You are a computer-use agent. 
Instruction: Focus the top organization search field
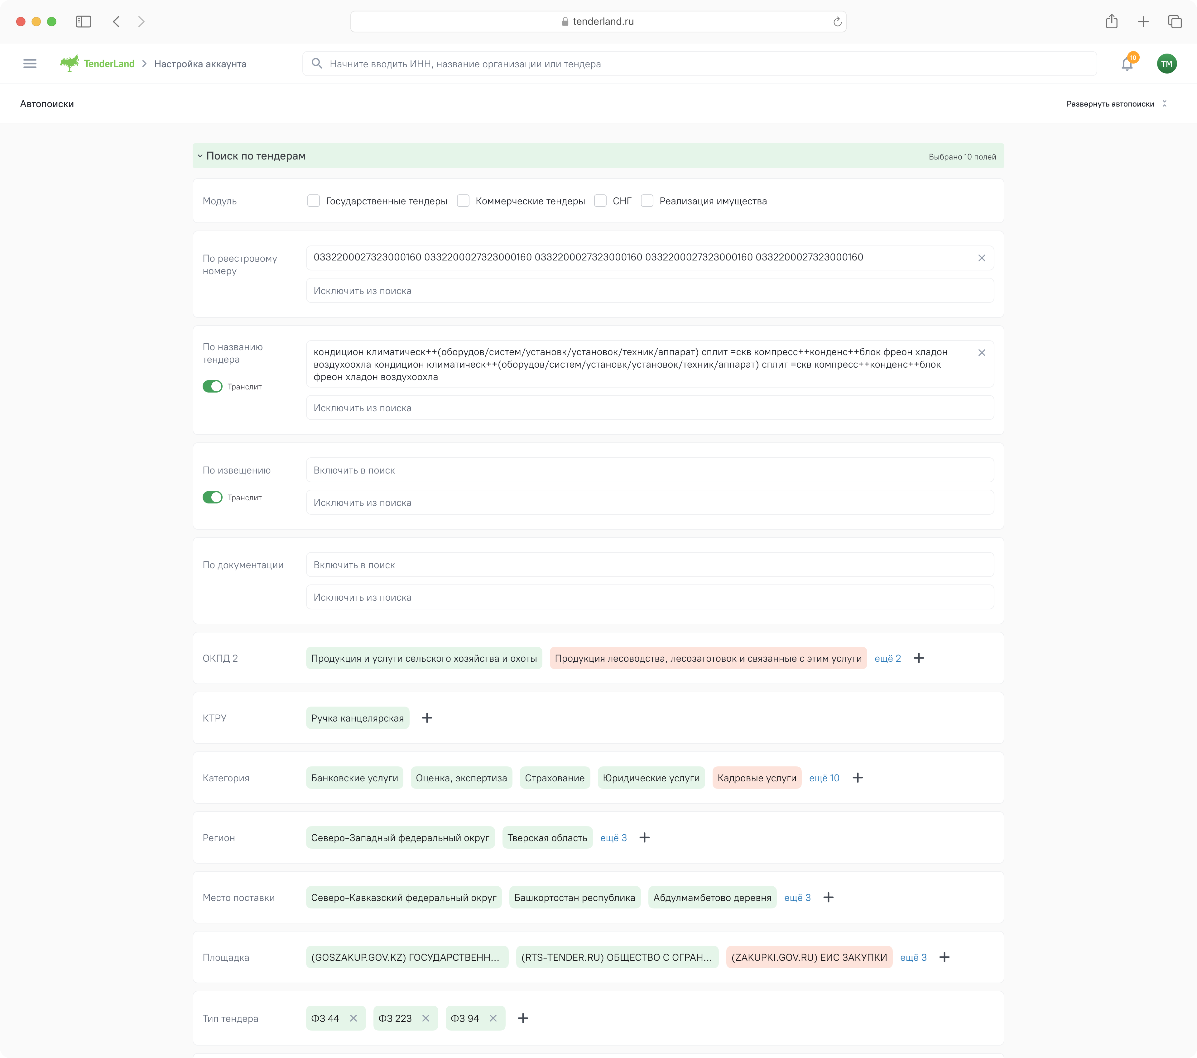click(699, 64)
